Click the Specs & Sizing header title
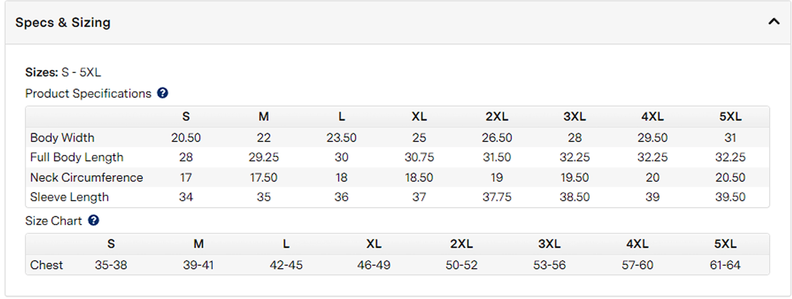 (63, 23)
